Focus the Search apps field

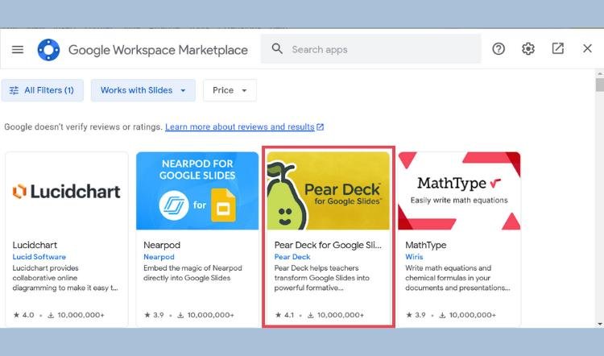pos(371,49)
